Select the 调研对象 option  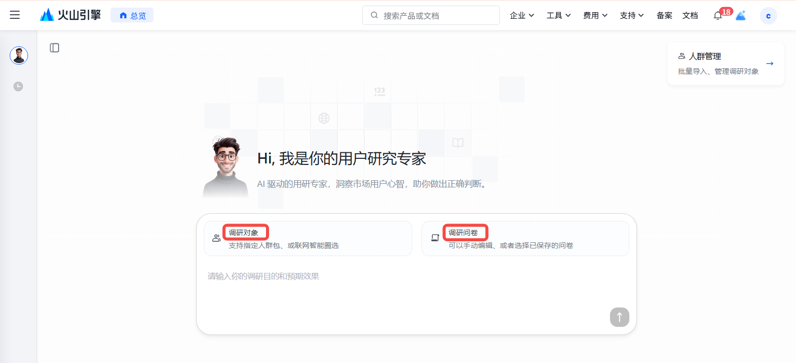pos(308,238)
